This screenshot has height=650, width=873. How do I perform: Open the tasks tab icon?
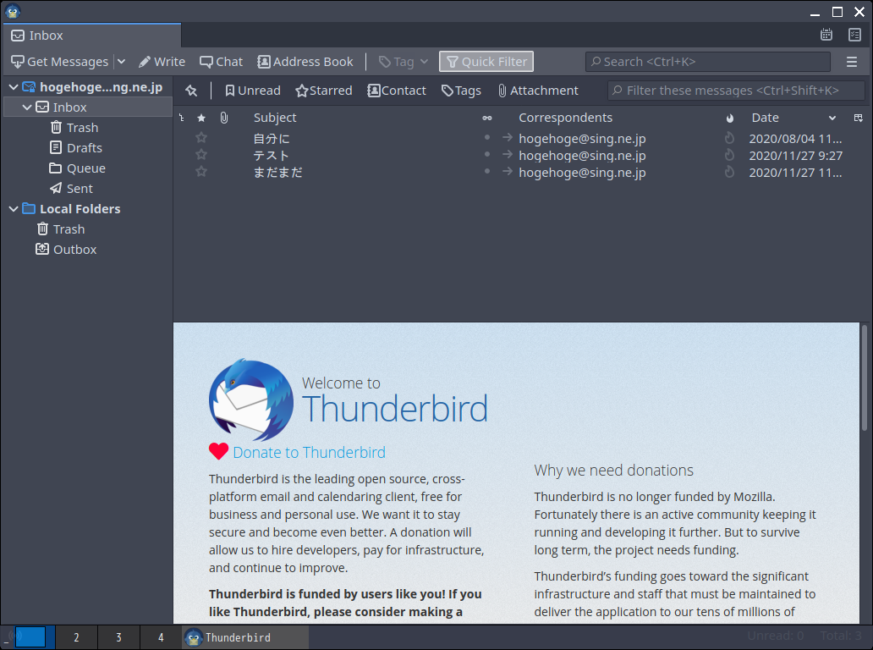pyautogui.click(x=854, y=35)
